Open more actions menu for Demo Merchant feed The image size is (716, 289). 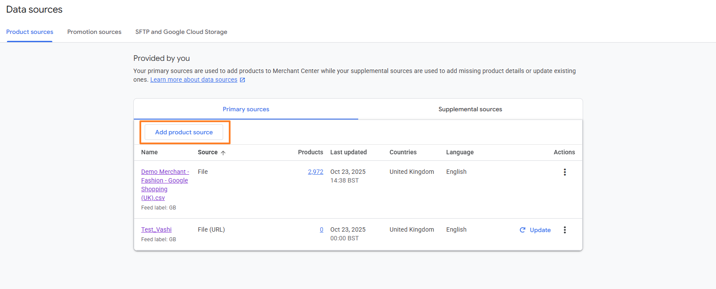[564, 172]
